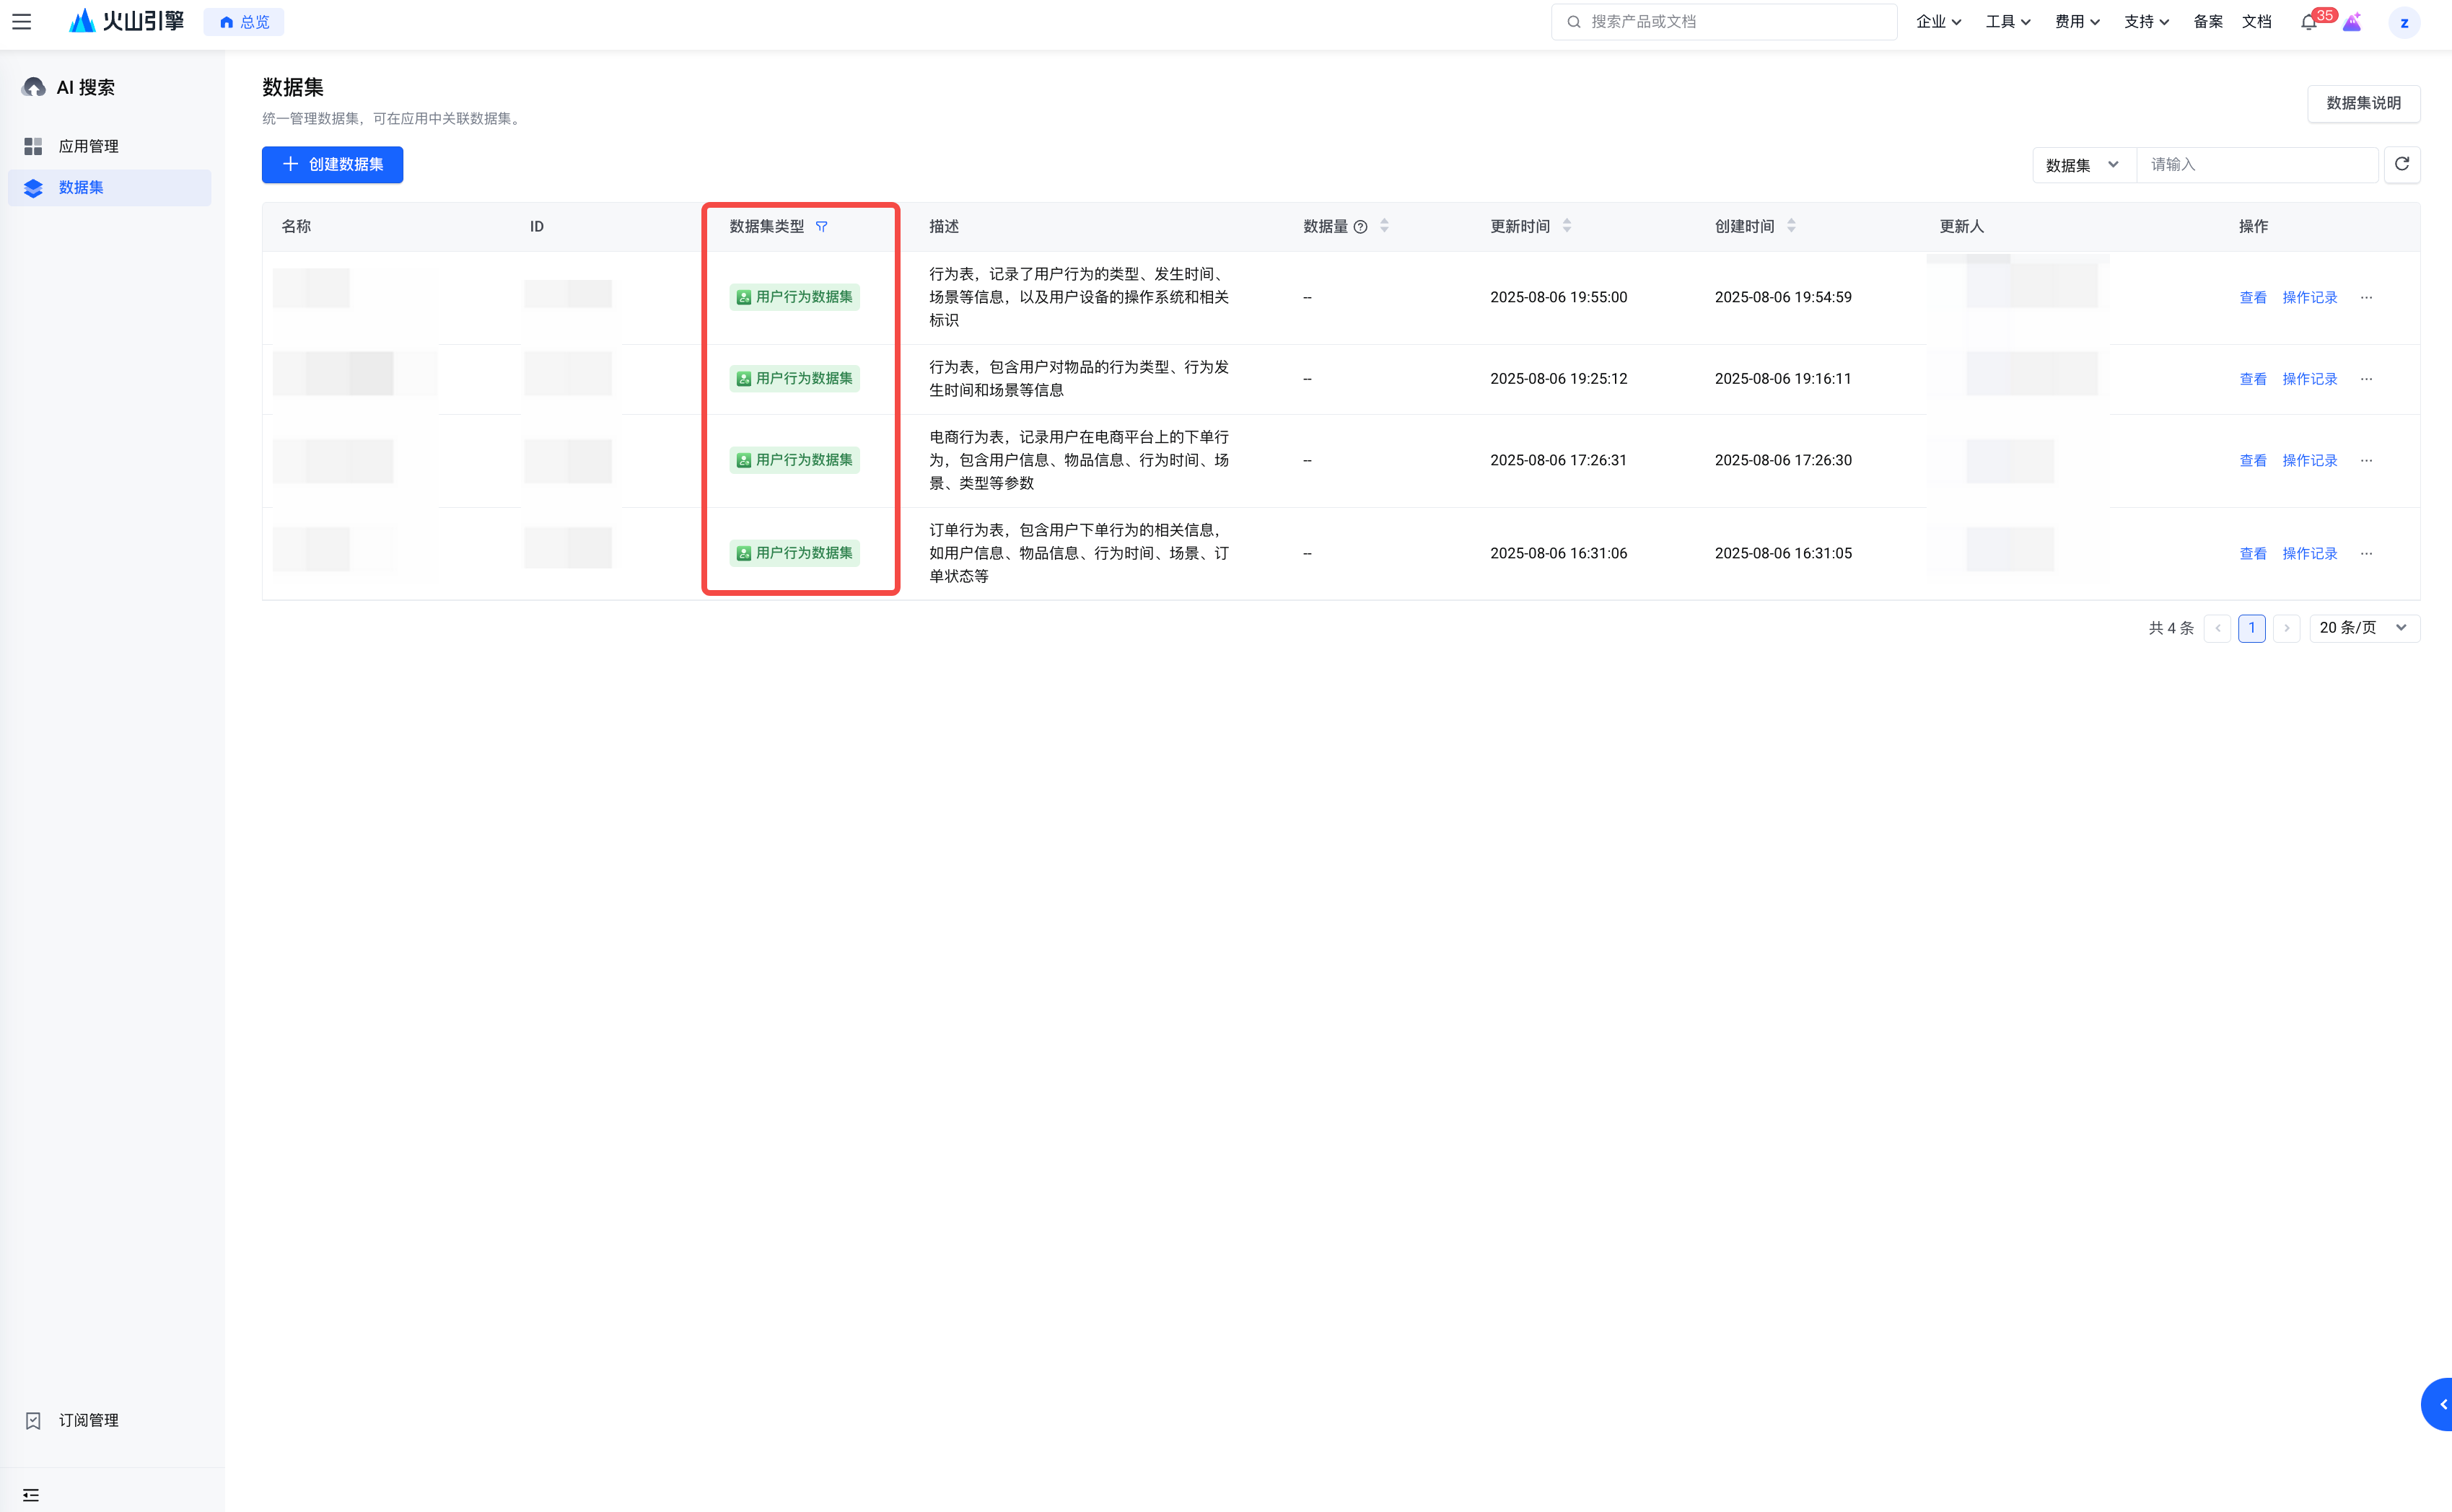Expand the 企业 top menu
Screen dimensions: 2452x1512
pos(1938,22)
